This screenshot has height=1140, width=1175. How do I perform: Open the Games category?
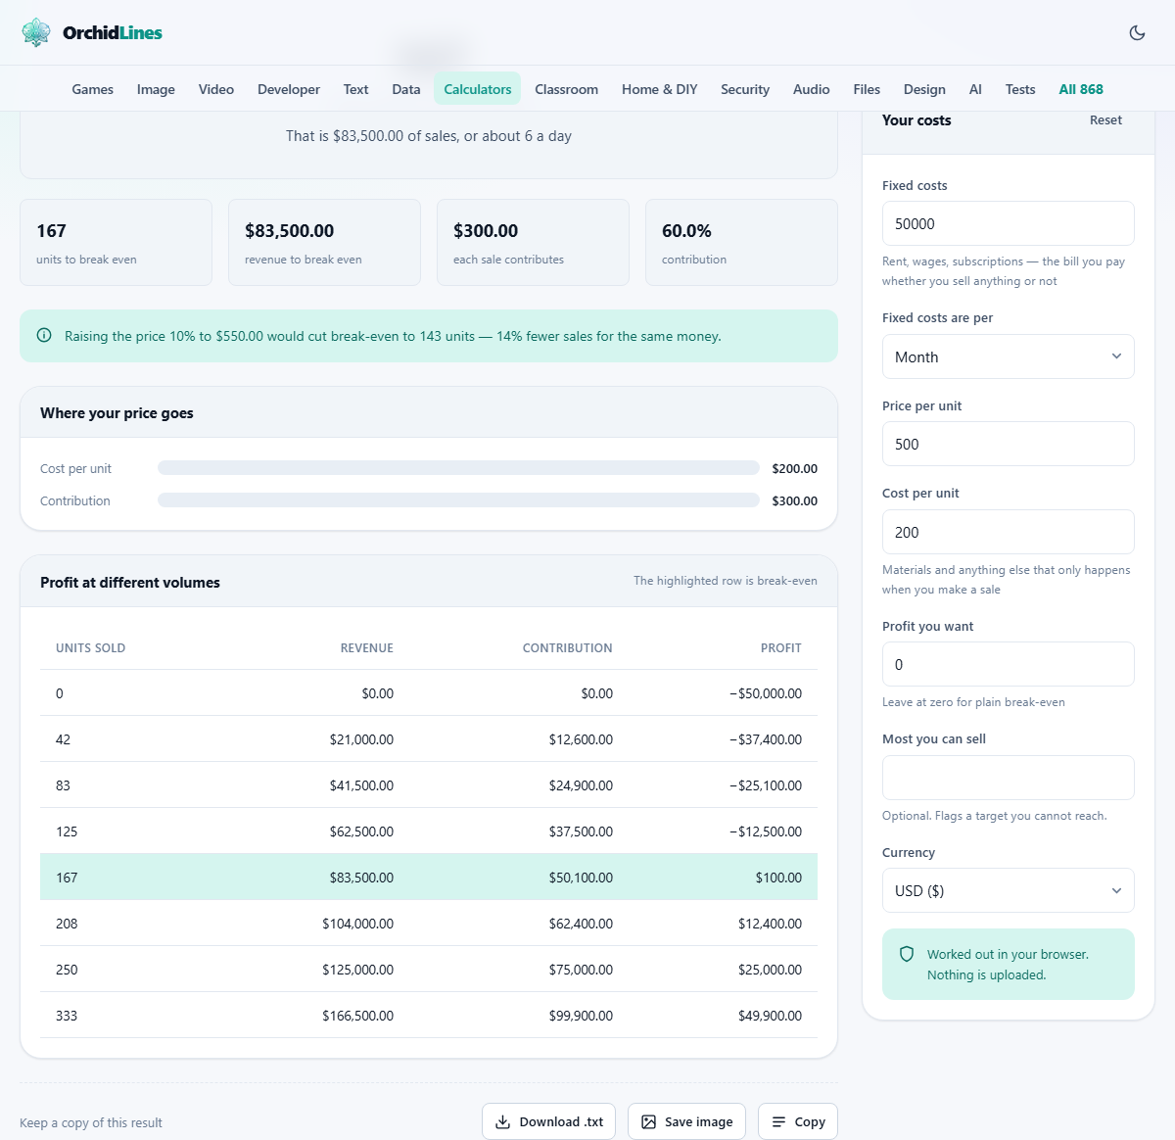[x=93, y=89]
